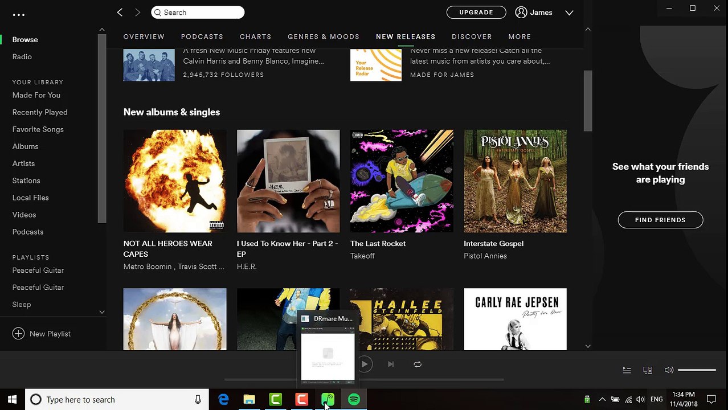Image resolution: width=728 pixels, height=410 pixels.
Task: Click main content vertical scrollbar
Action: (588, 101)
